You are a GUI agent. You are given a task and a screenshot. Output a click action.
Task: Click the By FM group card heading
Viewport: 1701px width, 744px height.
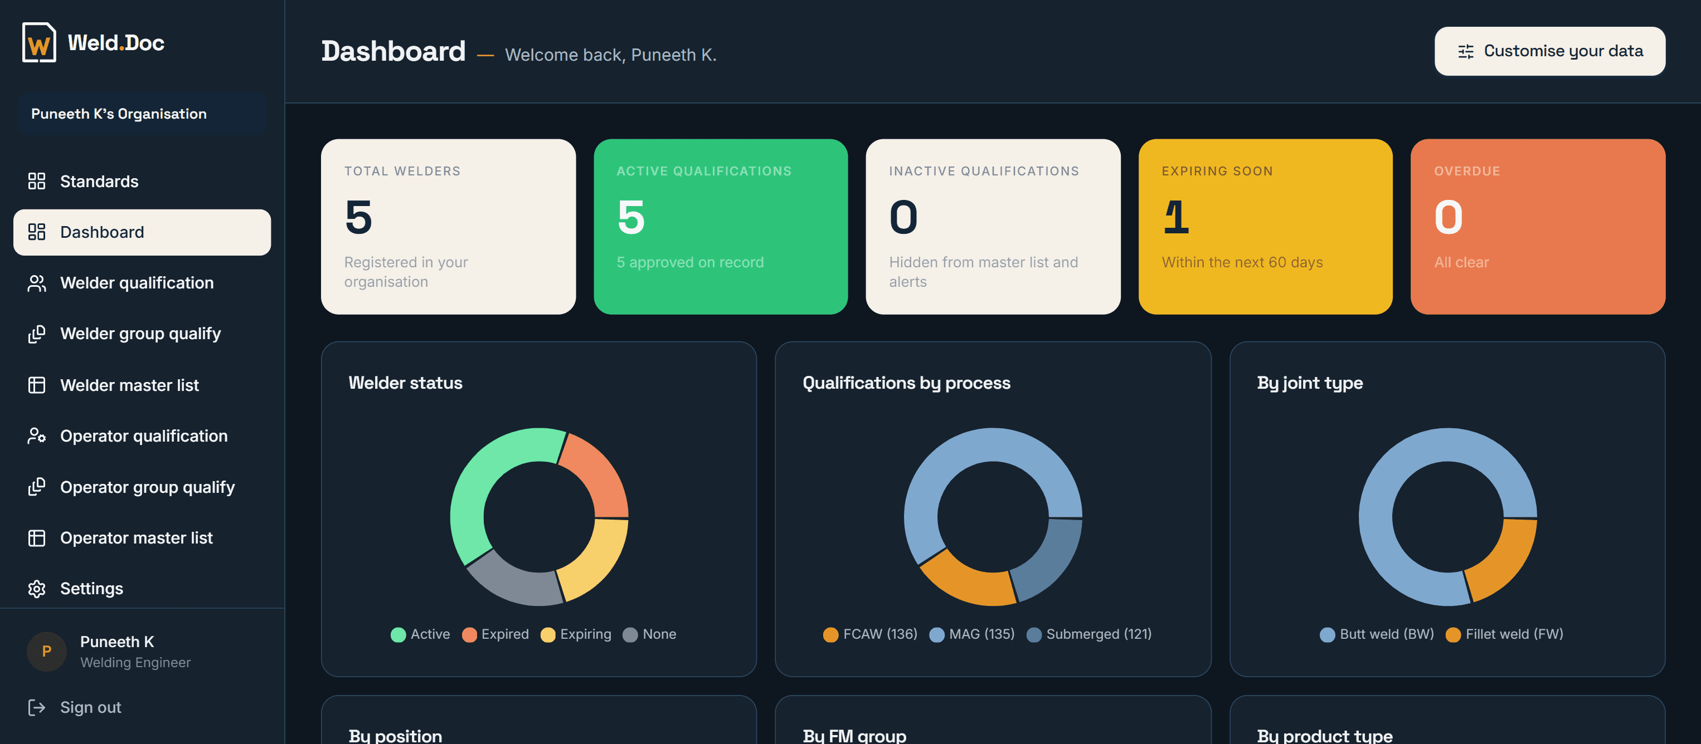[854, 736]
